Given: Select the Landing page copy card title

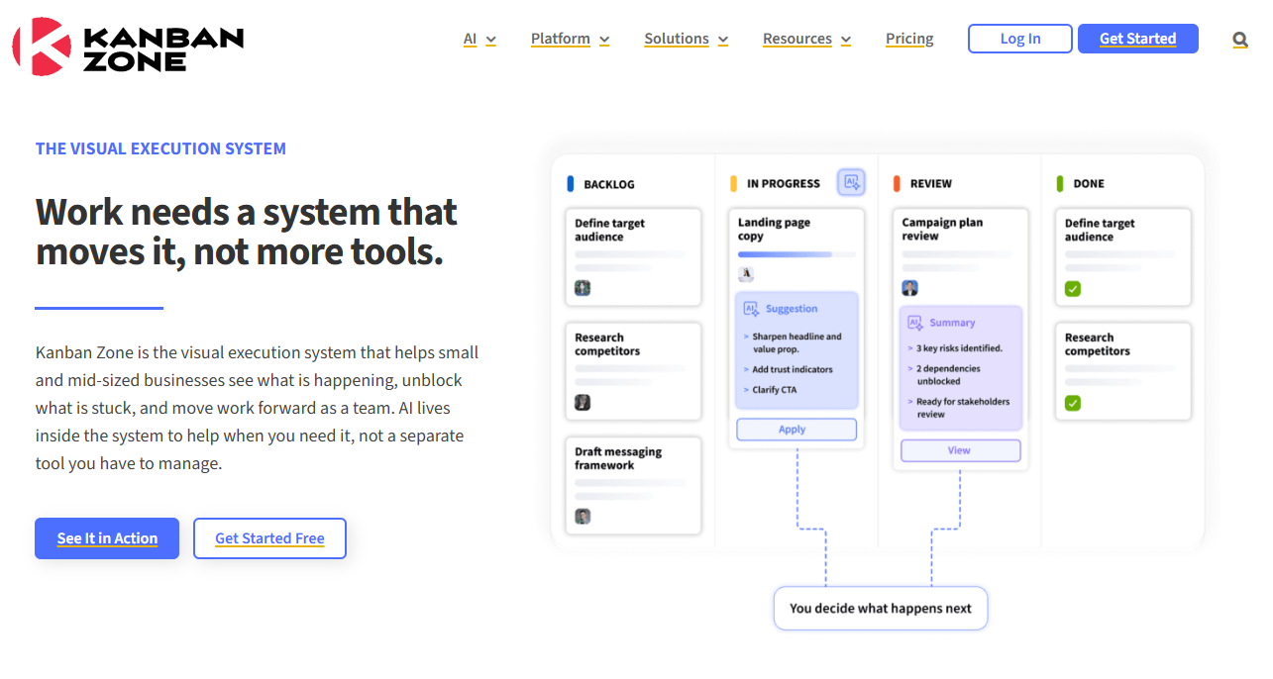Looking at the screenshot, I should [774, 230].
